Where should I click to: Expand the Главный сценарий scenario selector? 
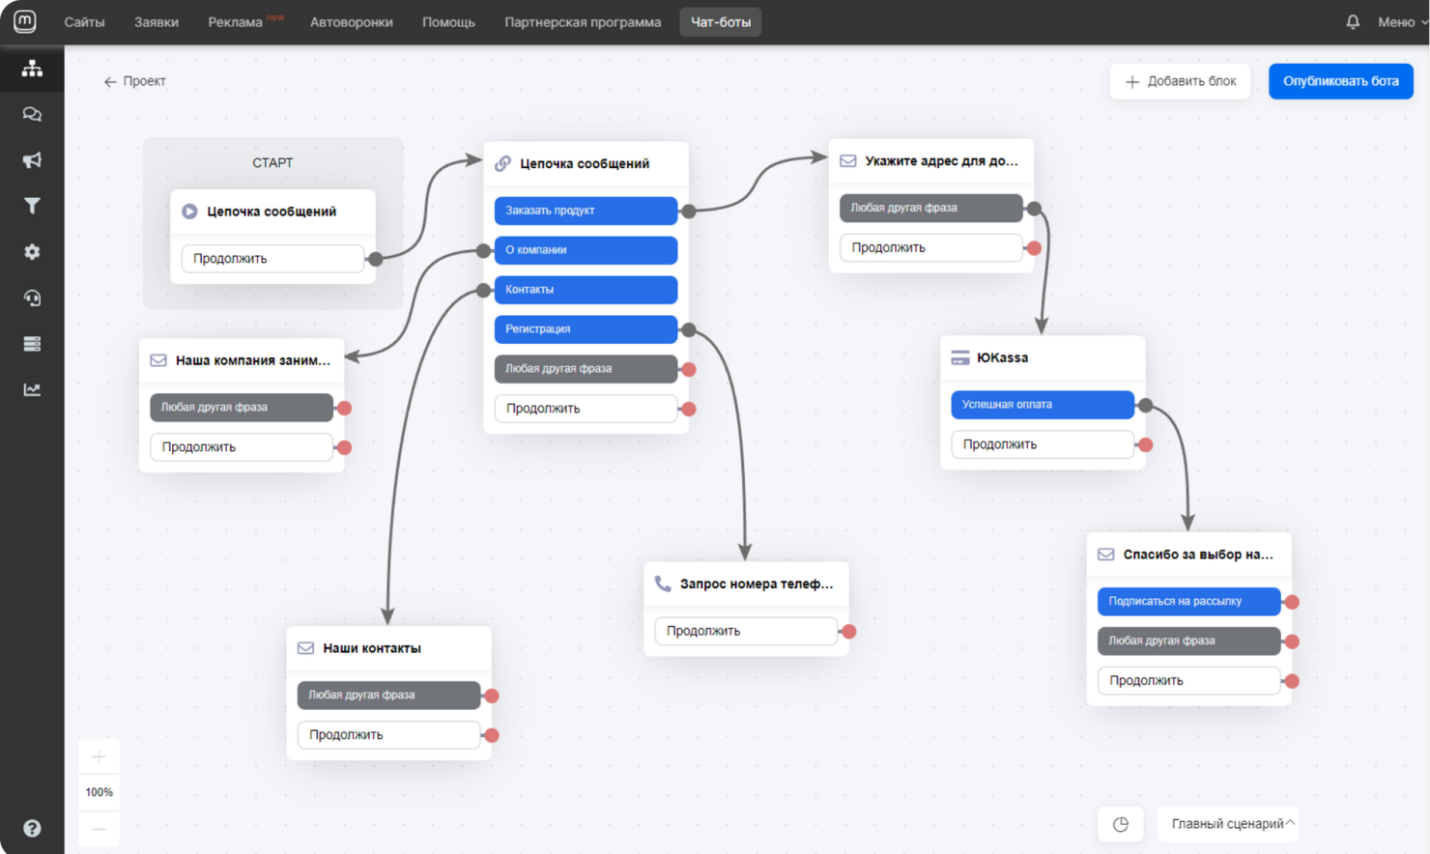pyautogui.click(x=1228, y=824)
